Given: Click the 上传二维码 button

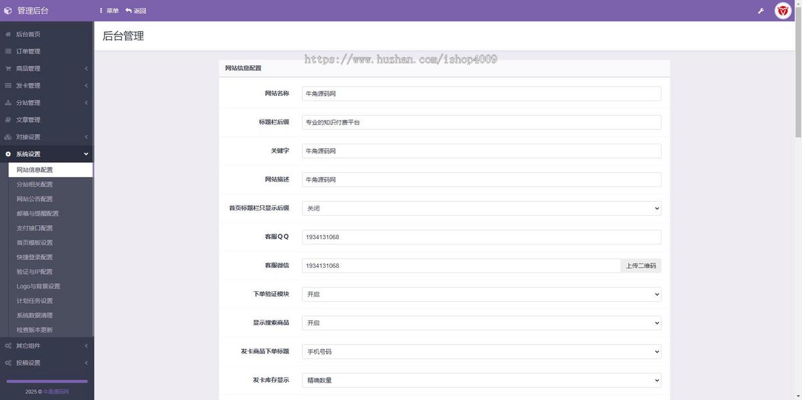Looking at the screenshot, I should coord(641,266).
